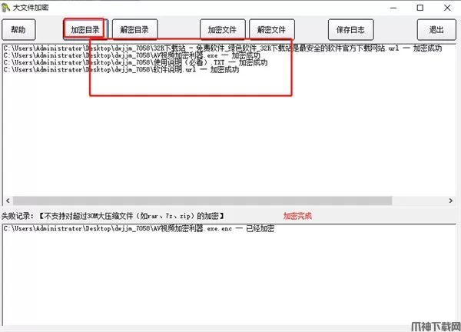Click the app icon in the title bar
This screenshot has height=332, width=461.
point(5,8)
